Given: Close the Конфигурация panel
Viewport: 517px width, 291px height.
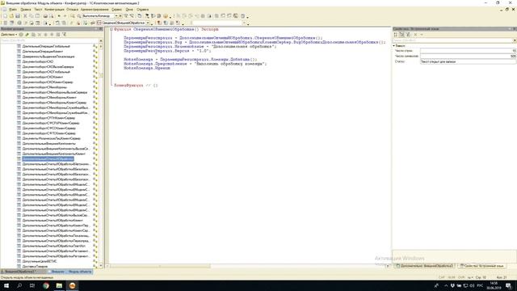Looking at the screenshot, I should point(101,29).
